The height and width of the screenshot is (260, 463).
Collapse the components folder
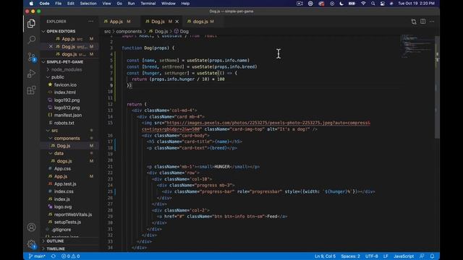67,138
